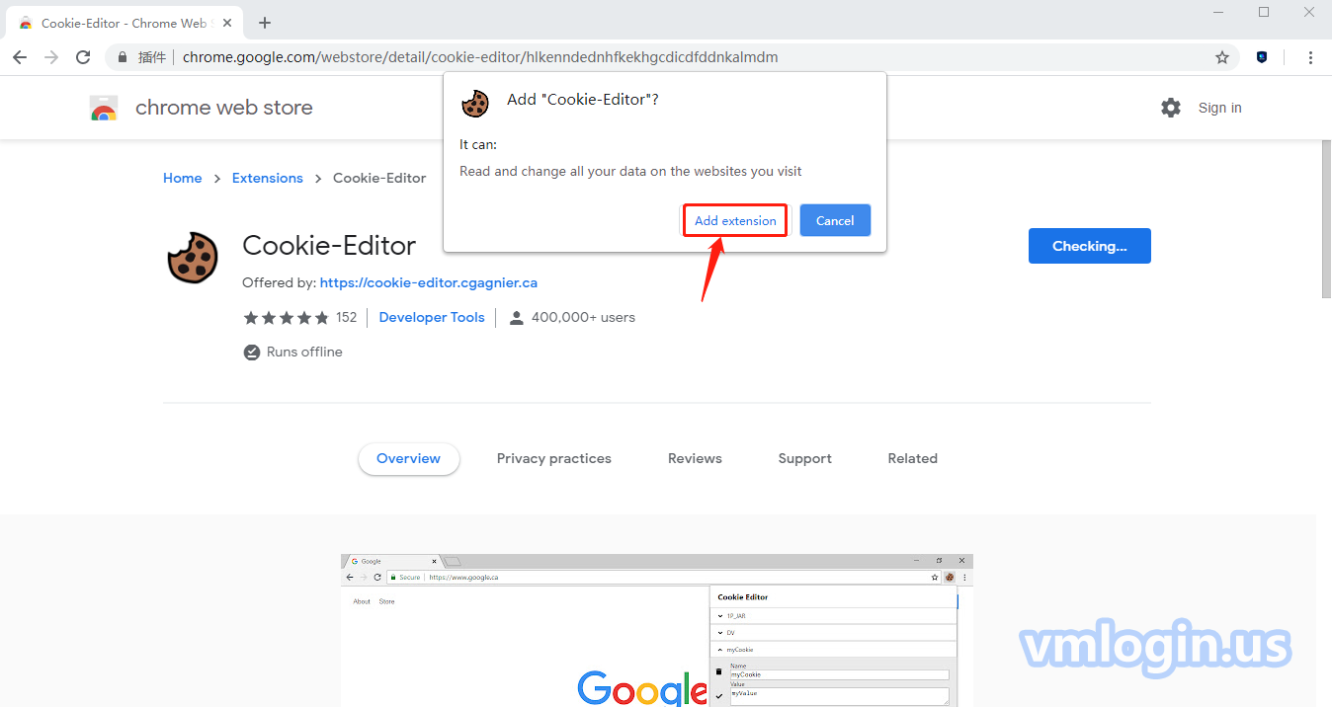Sign in to Chrome Web Store
Viewport: 1332px width, 707px height.
[1219, 108]
